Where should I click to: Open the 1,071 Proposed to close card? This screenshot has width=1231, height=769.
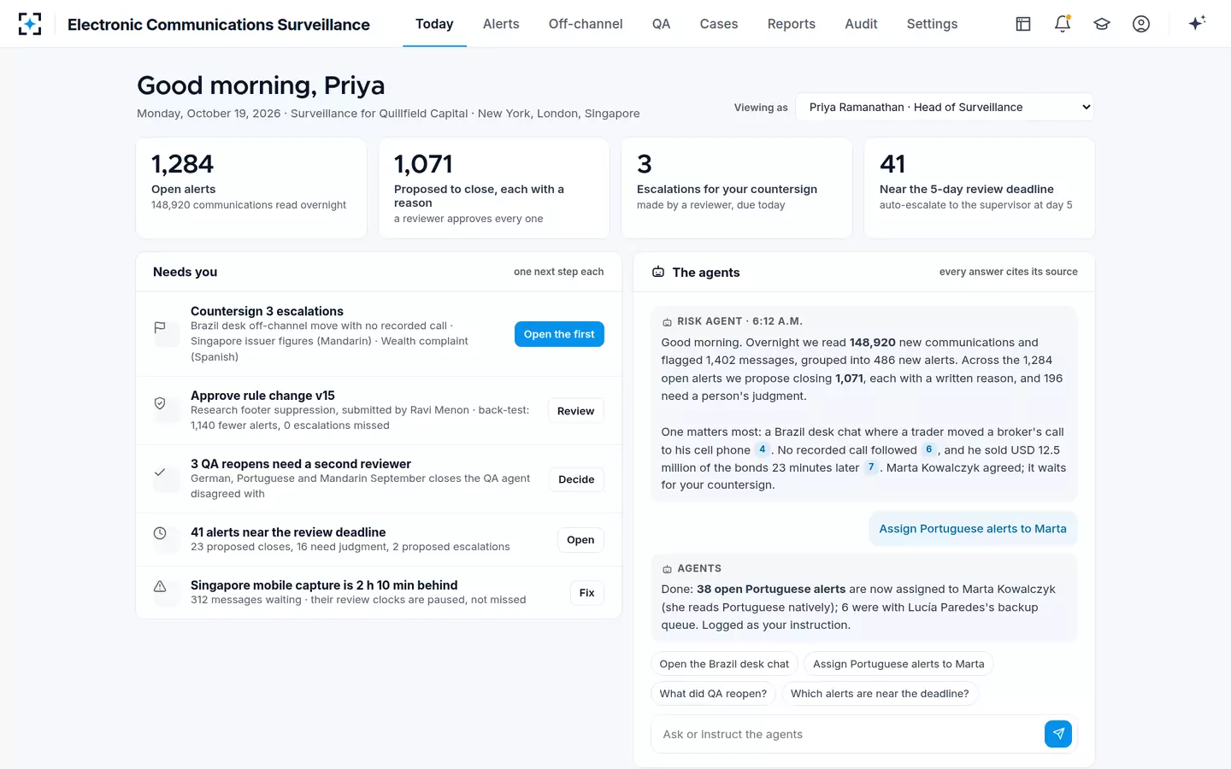tap(494, 188)
